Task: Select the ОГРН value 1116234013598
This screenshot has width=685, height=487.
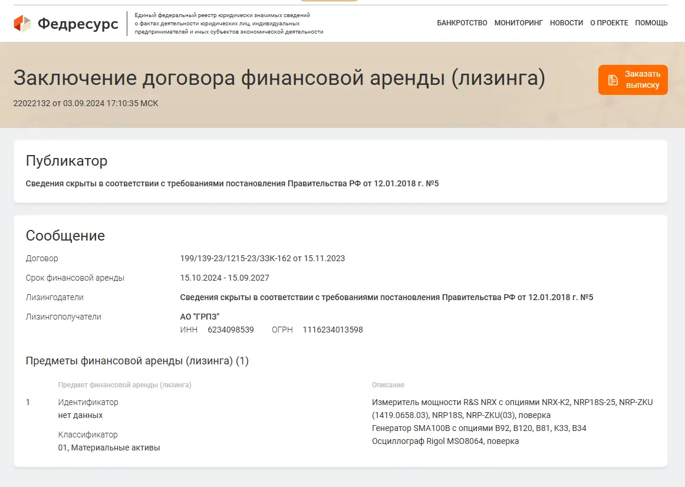Action: [x=333, y=330]
